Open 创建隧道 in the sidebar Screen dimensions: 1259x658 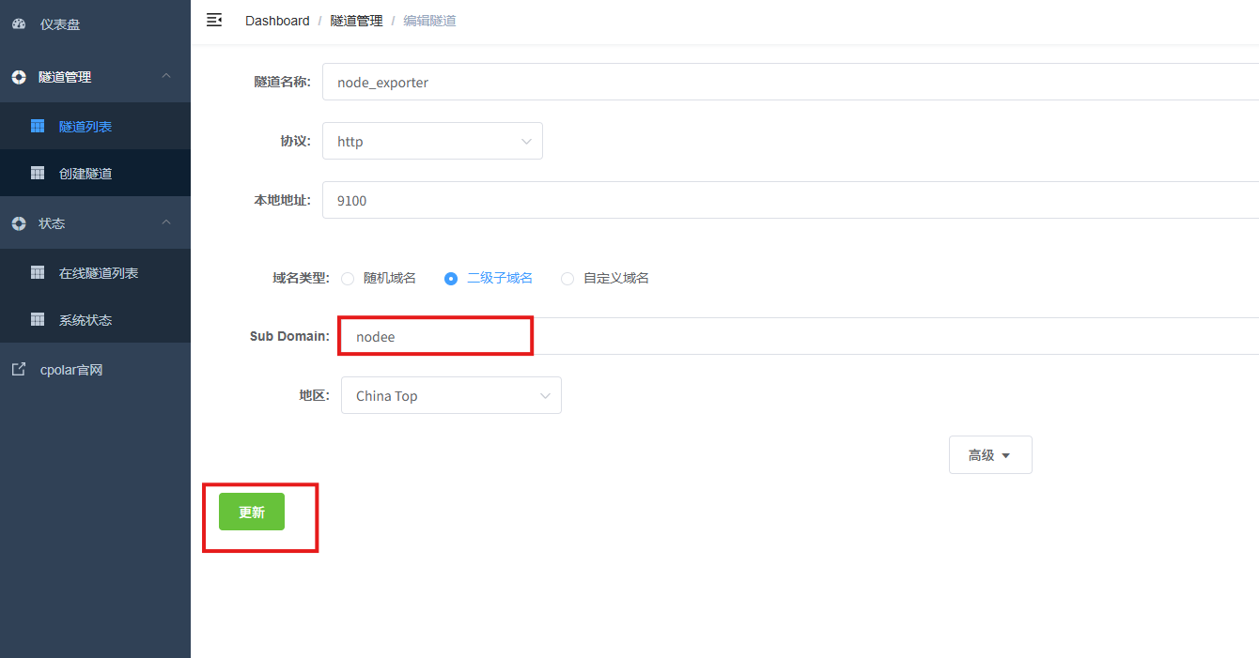point(95,173)
